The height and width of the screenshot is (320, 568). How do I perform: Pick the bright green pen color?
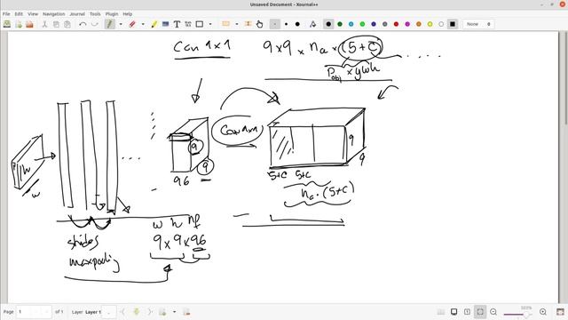[362, 24]
